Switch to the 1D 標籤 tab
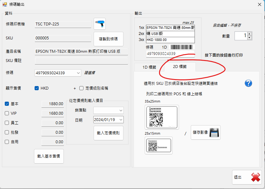Image resolution: width=265 pixels, height=189 pixels. [x=149, y=67]
